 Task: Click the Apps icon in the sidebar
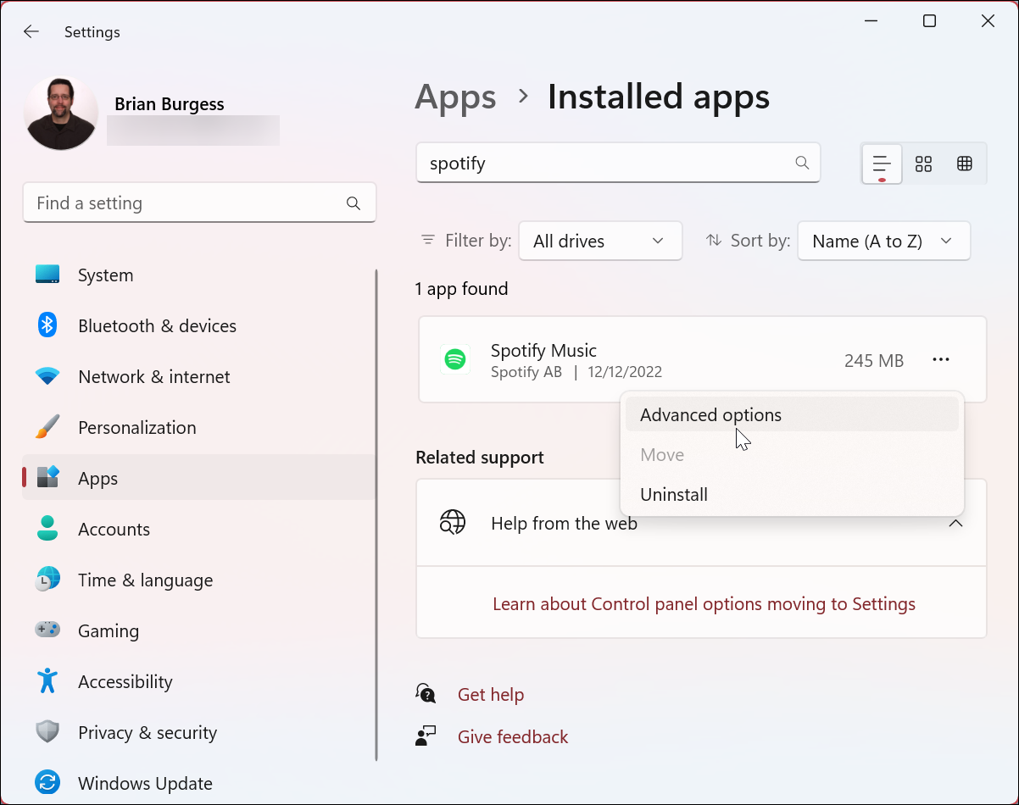point(47,478)
